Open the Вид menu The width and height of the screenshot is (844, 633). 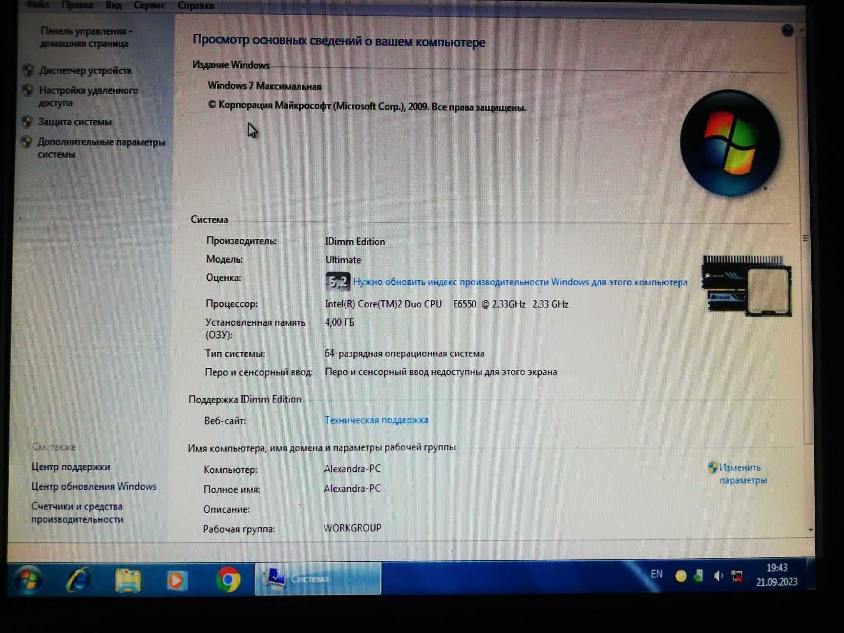click(113, 5)
